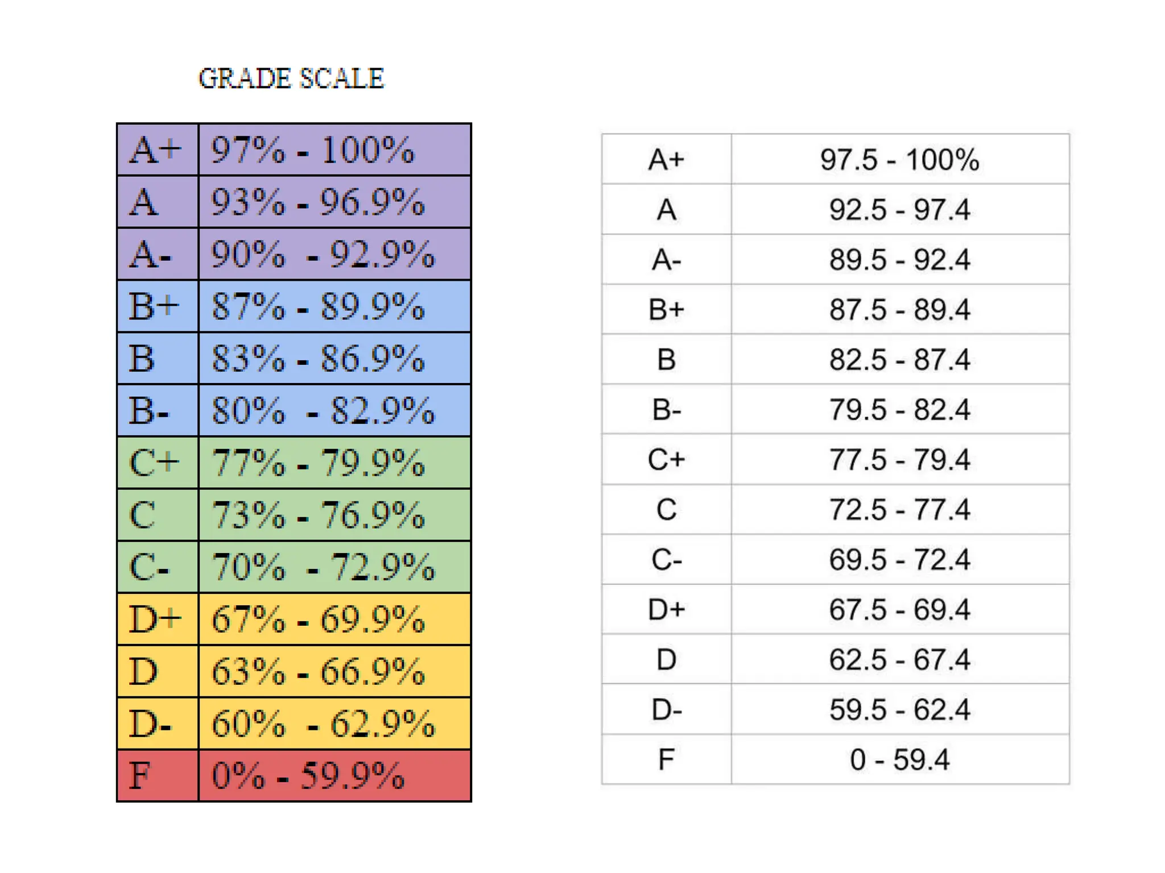Select the 0% - 59.9% cell
The image size is (1165, 873).
(335, 776)
